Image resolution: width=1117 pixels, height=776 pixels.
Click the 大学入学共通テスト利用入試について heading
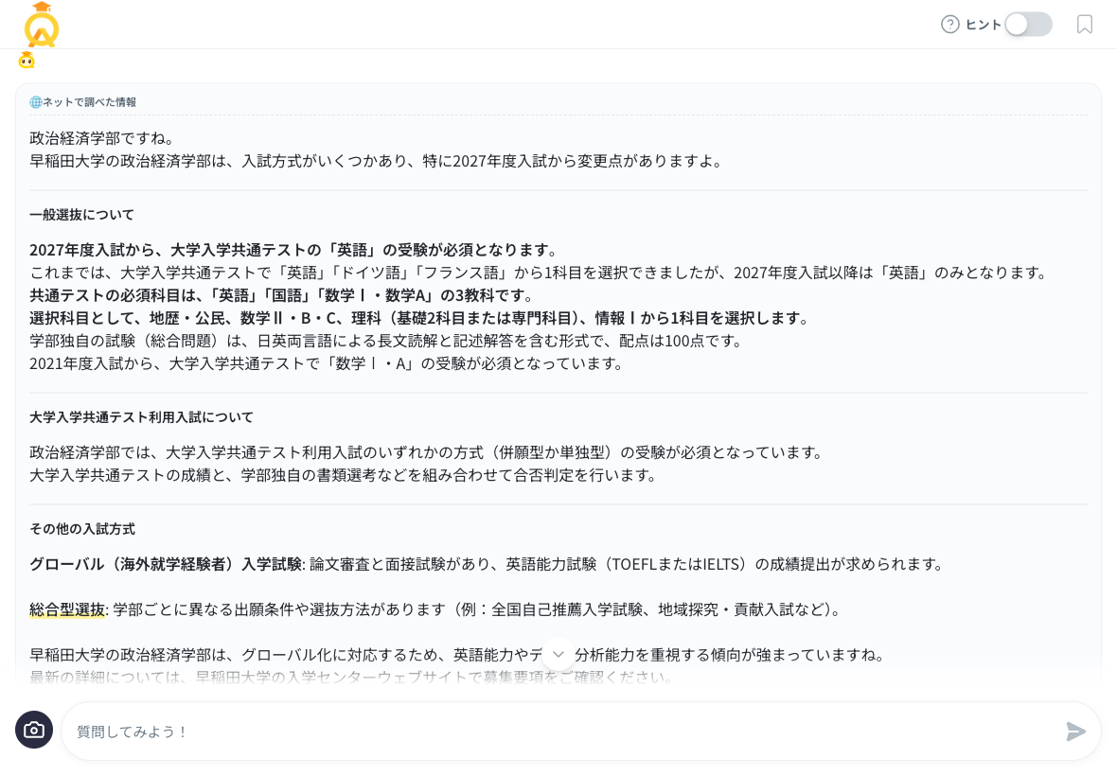(141, 416)
